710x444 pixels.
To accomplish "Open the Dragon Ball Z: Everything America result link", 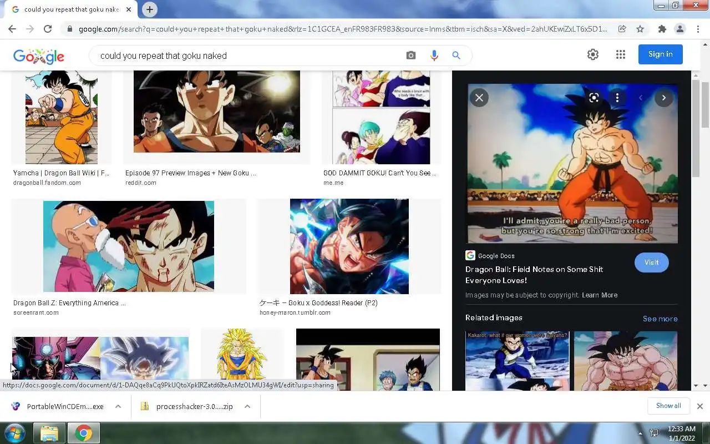I will [69, 303].
